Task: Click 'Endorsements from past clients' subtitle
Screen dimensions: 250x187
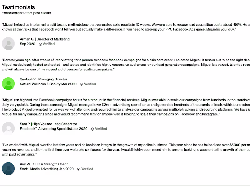Action: 26,13
